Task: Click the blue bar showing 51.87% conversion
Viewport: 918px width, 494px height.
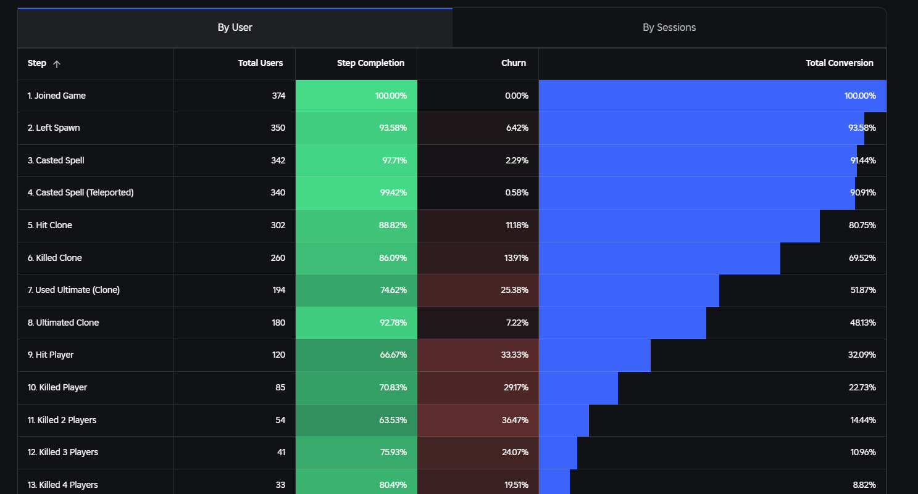Action: [629, 290]
